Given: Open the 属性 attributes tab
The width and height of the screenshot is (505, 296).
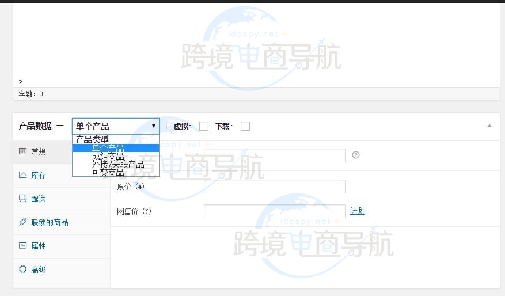Looking at the screenshot, I should click(x=62, y=246).
